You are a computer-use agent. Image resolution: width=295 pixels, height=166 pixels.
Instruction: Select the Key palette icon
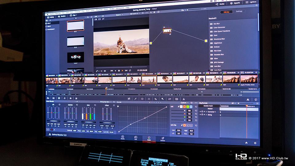point(162,99)
